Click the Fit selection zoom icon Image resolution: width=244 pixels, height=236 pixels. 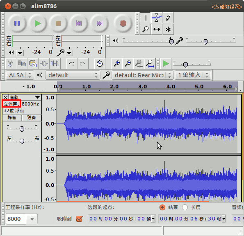[x=139, y=63]
